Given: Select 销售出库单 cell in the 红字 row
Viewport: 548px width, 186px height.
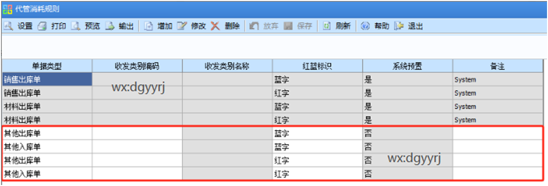Looking at the screenshot, I should tap(47, 93).
